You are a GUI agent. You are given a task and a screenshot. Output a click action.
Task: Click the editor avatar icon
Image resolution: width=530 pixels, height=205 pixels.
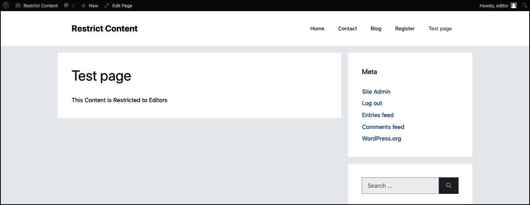pos(513,6)
